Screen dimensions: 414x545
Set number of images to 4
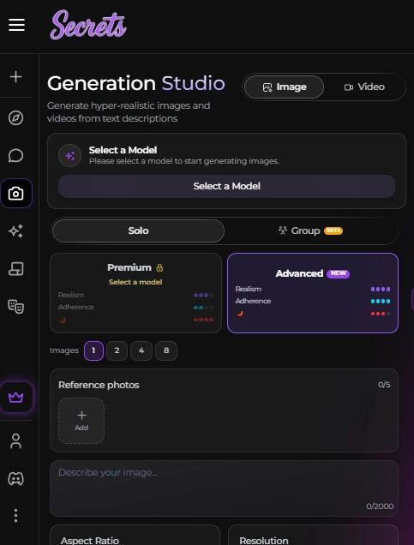click(x=141, y=350)
